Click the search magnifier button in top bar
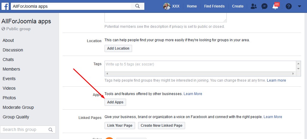The image size is (307, 139). (137, 6)
